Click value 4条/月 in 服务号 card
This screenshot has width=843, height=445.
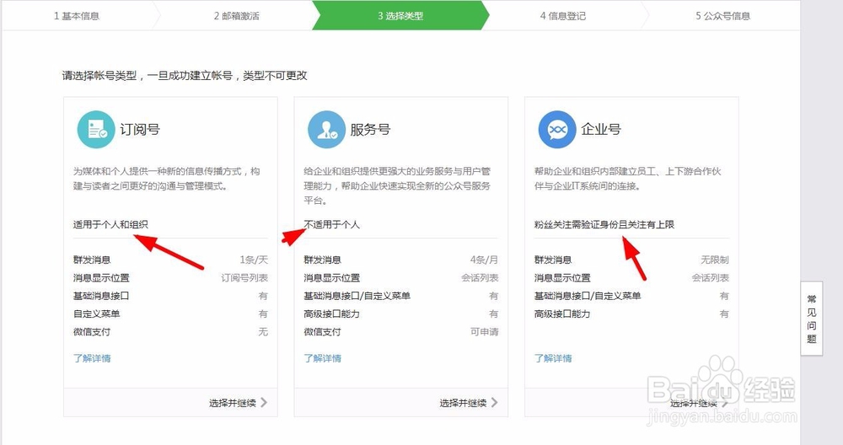[x=485, y=260]
